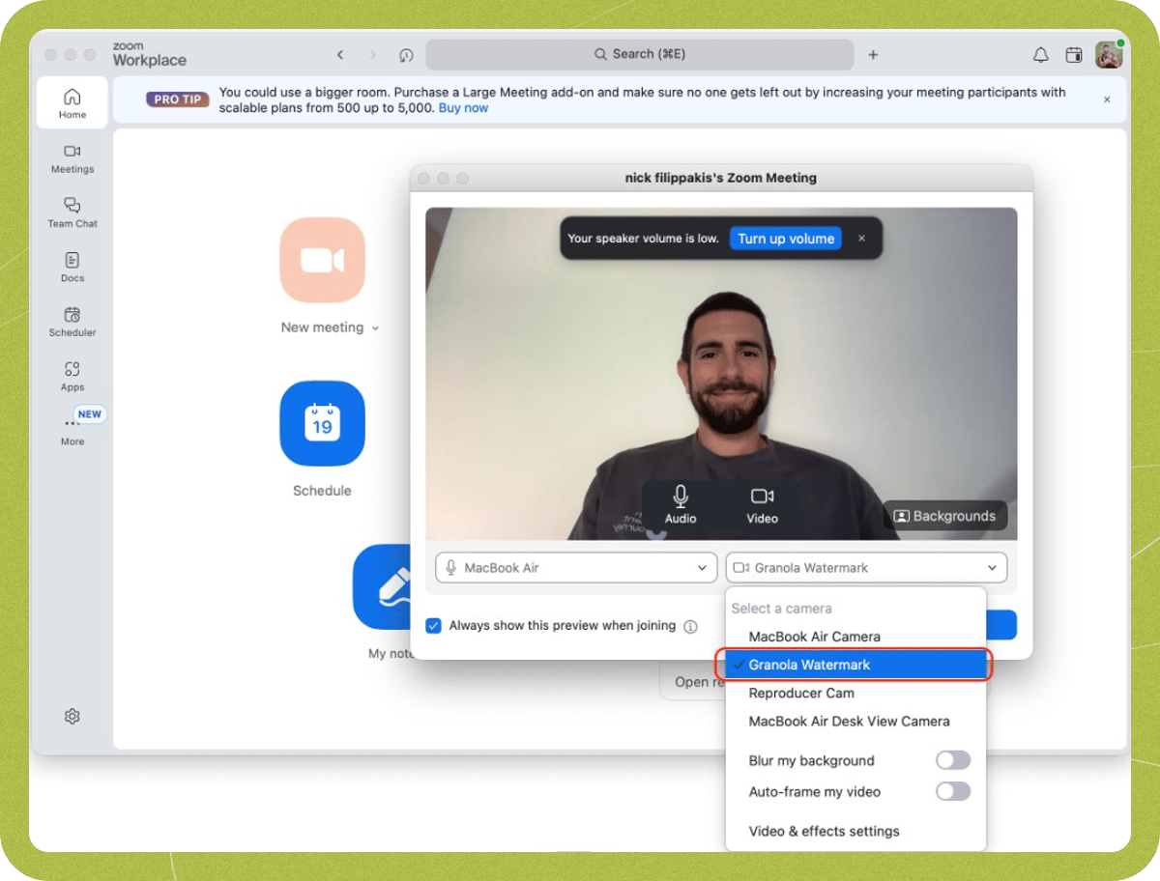Uncheck Always show this preview when joining

coord(434,626)
